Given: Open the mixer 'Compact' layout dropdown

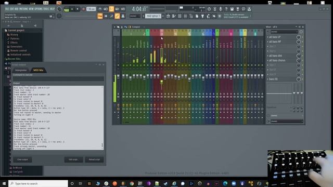Looking at the screenshot, I should 137,27.
